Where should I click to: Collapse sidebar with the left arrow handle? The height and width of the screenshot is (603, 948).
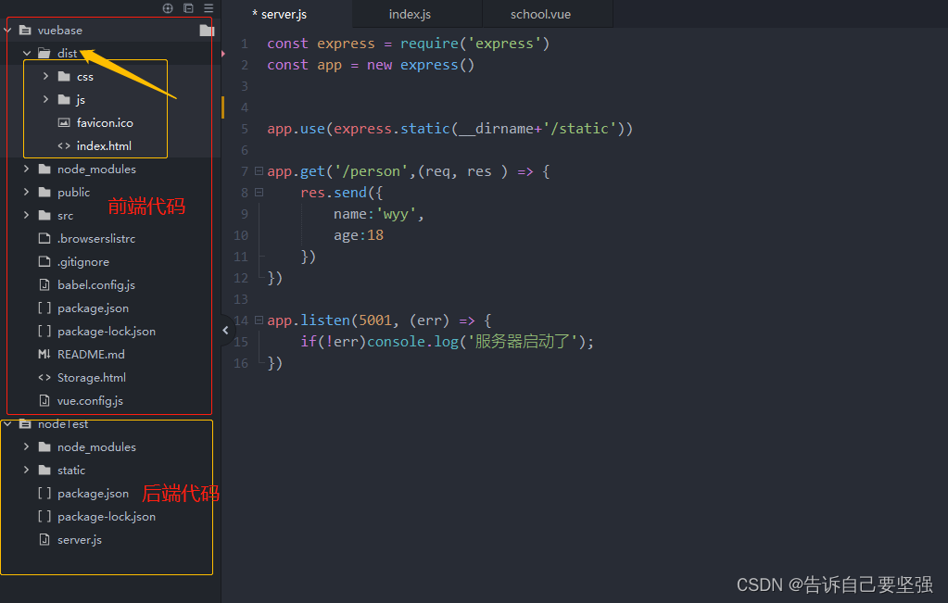coord(225,331)
